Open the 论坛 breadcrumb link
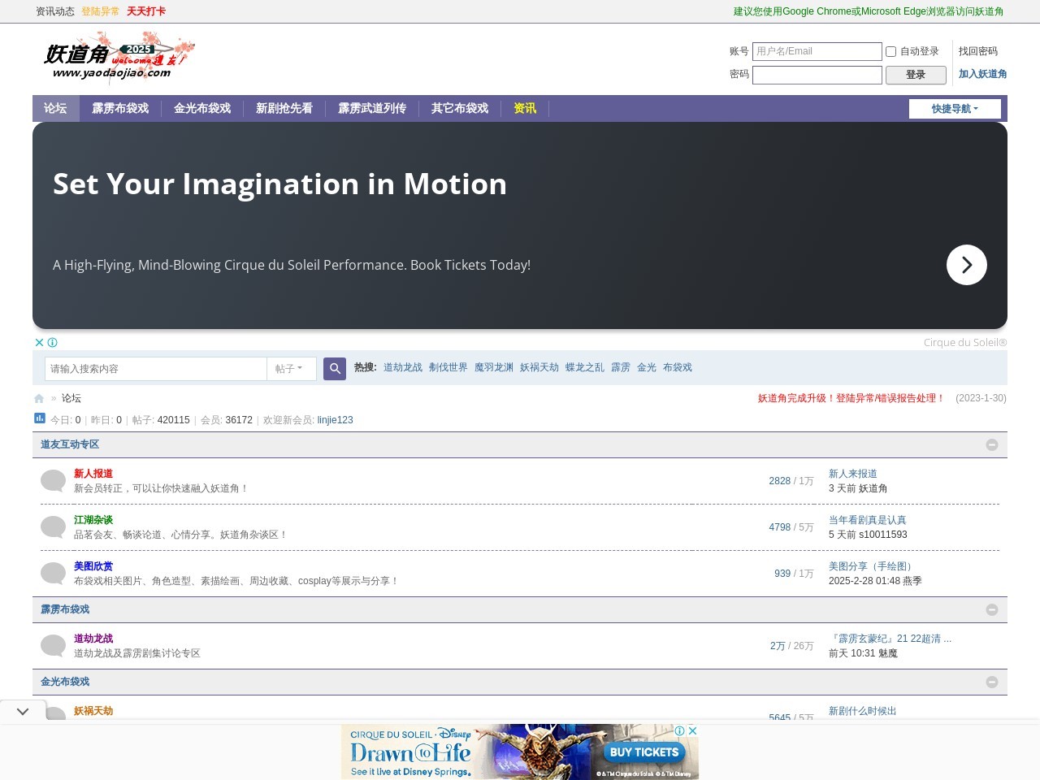The image size is (1040, 780). (71, 398)
